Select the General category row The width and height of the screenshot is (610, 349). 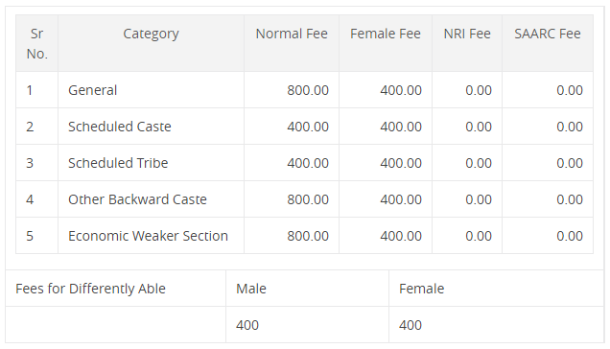click(x=305, y=90)
